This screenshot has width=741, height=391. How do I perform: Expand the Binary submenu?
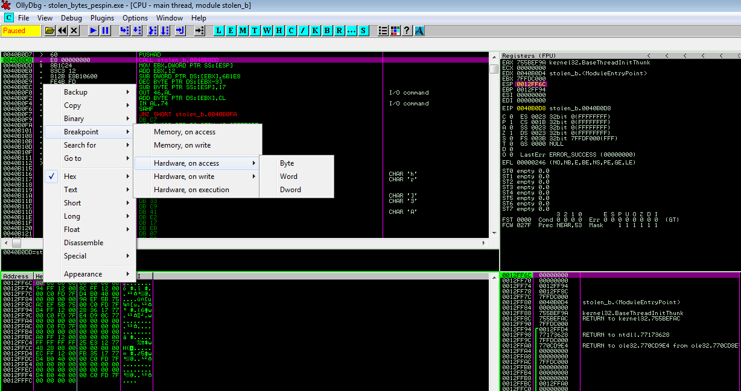(89, 119)
